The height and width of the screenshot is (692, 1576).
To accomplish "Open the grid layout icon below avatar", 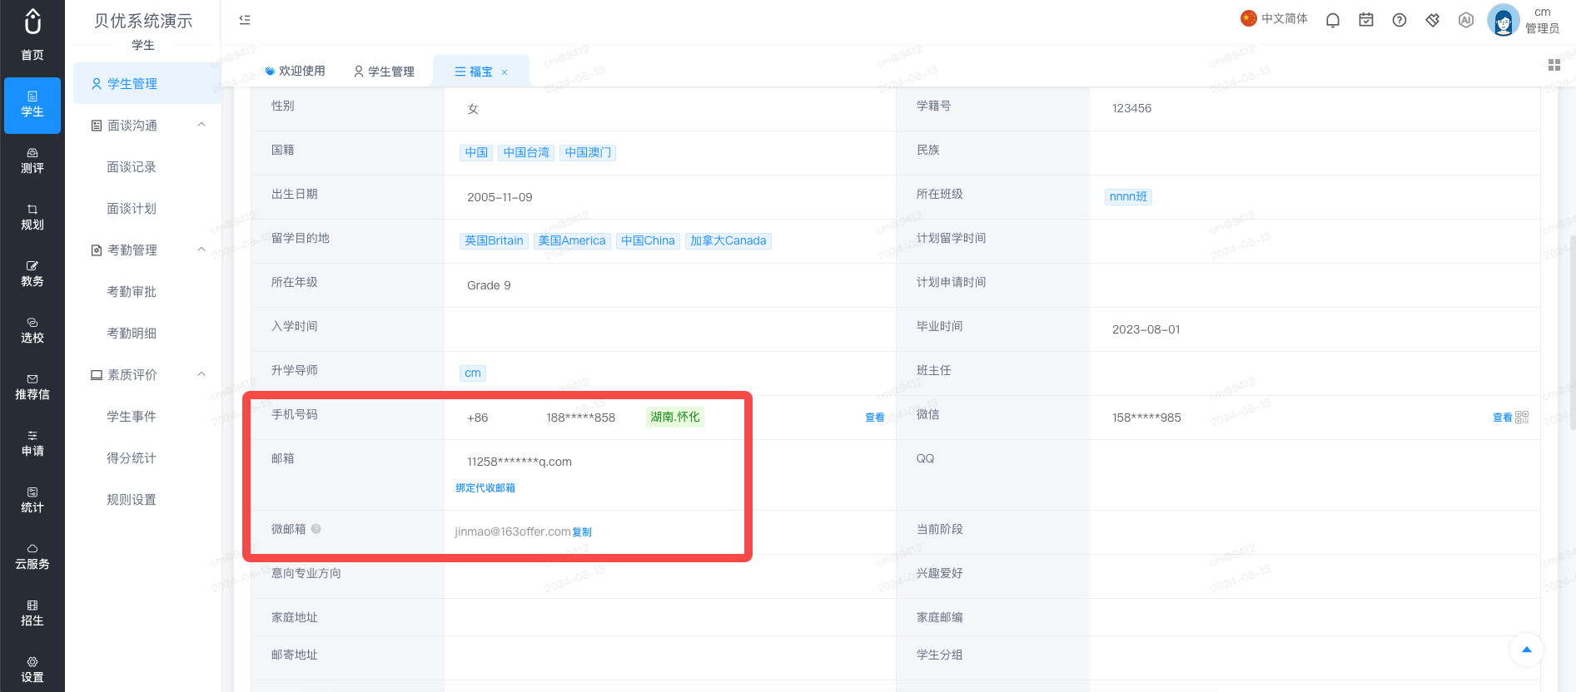I will pyautogui.click(x=1554, y=65).
